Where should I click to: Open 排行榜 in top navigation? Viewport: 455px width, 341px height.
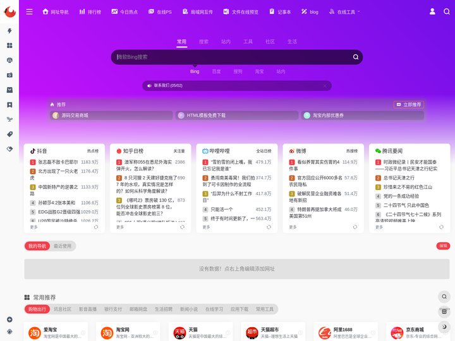[x=90, y=12]
